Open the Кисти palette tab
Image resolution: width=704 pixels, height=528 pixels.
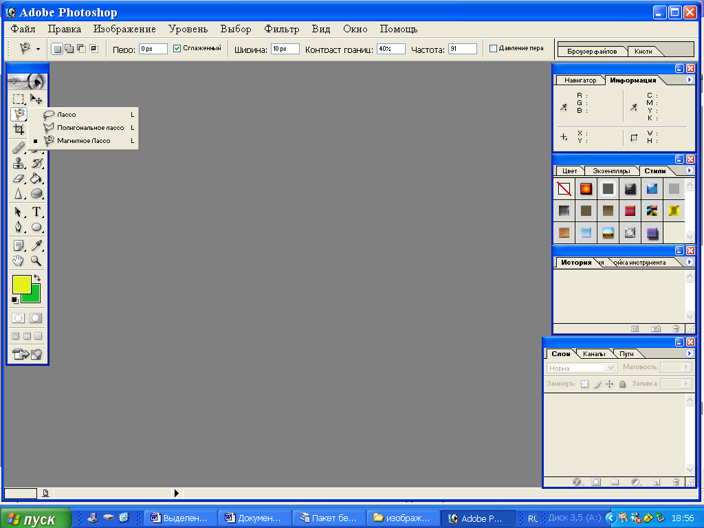pyautogui.click(x=643, y=51)
